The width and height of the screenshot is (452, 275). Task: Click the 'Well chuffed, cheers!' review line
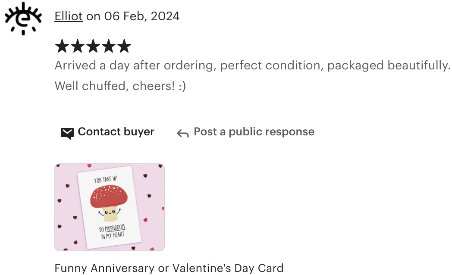(120, 86)
